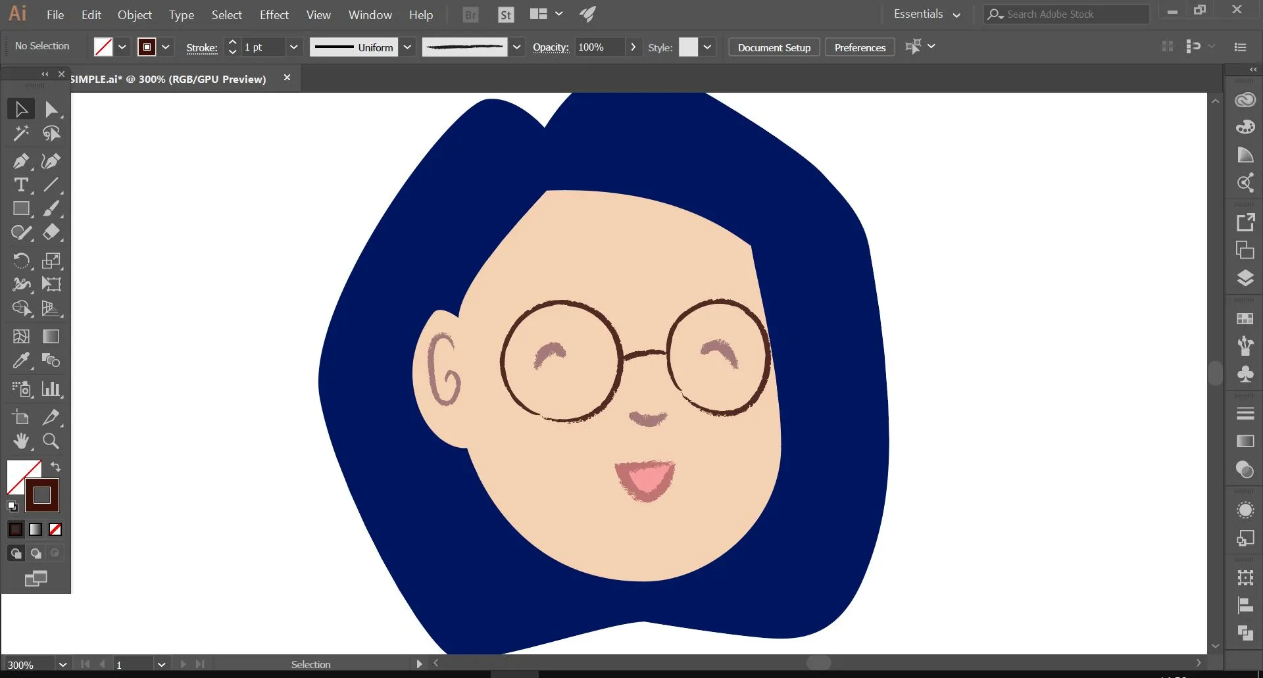Select the Lasso tool
The width and height of the screenshot is (1263, 678).
coord(51,133)
